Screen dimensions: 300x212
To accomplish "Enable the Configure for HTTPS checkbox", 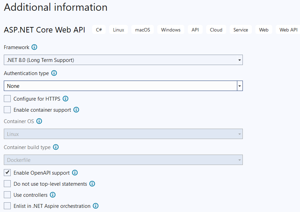I will point(7,99).
